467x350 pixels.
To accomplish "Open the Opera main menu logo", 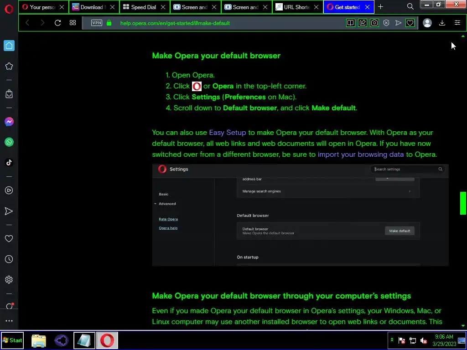I will [9, 9].
